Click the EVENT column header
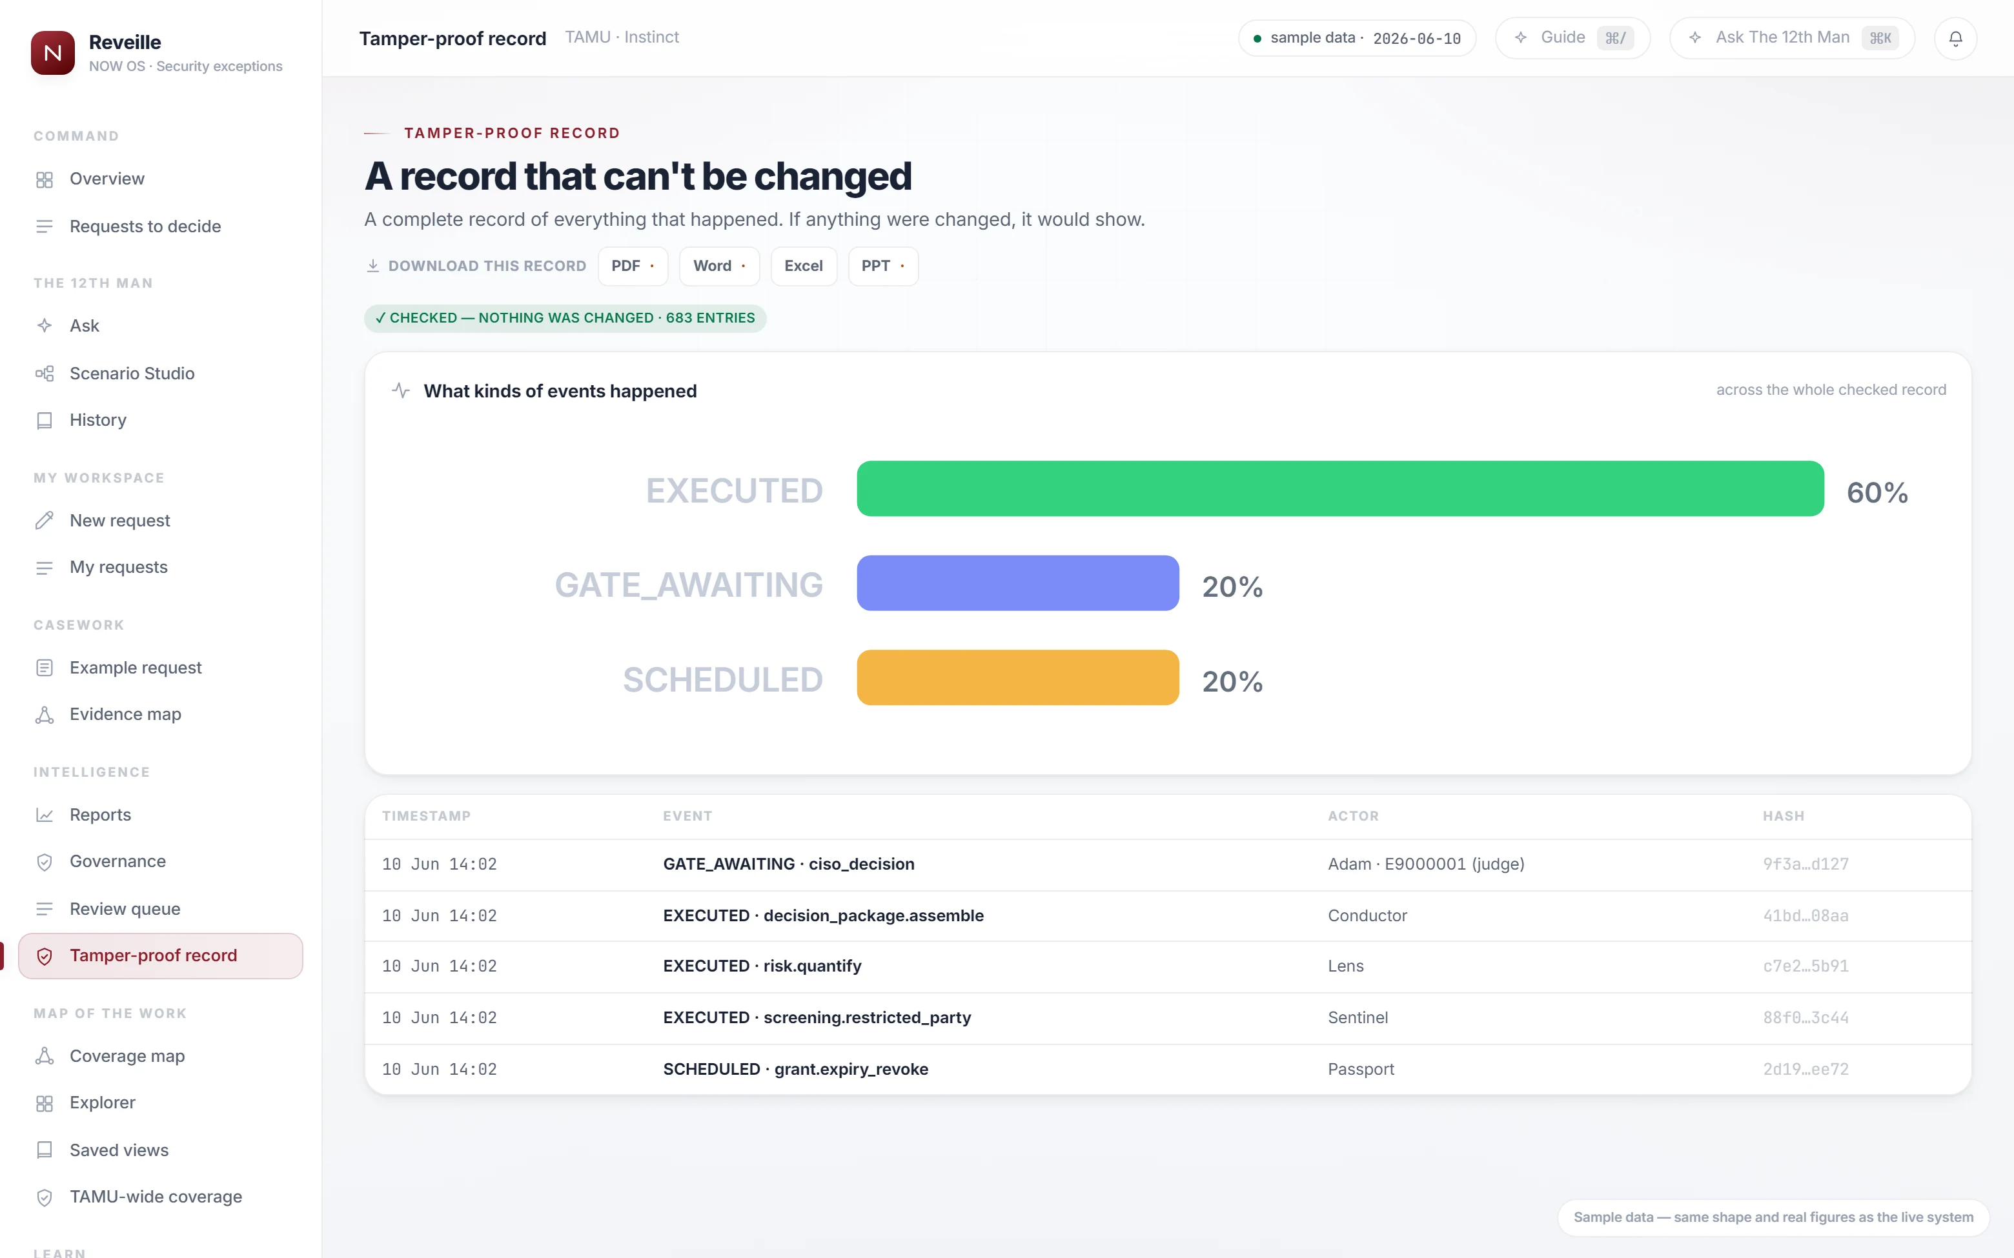The width and height of the screenshot is (2014, 1258). pyautogui.click(x=687, y=816)
